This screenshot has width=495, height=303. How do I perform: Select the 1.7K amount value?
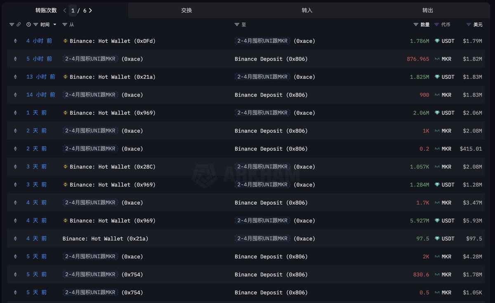point(423,203)
